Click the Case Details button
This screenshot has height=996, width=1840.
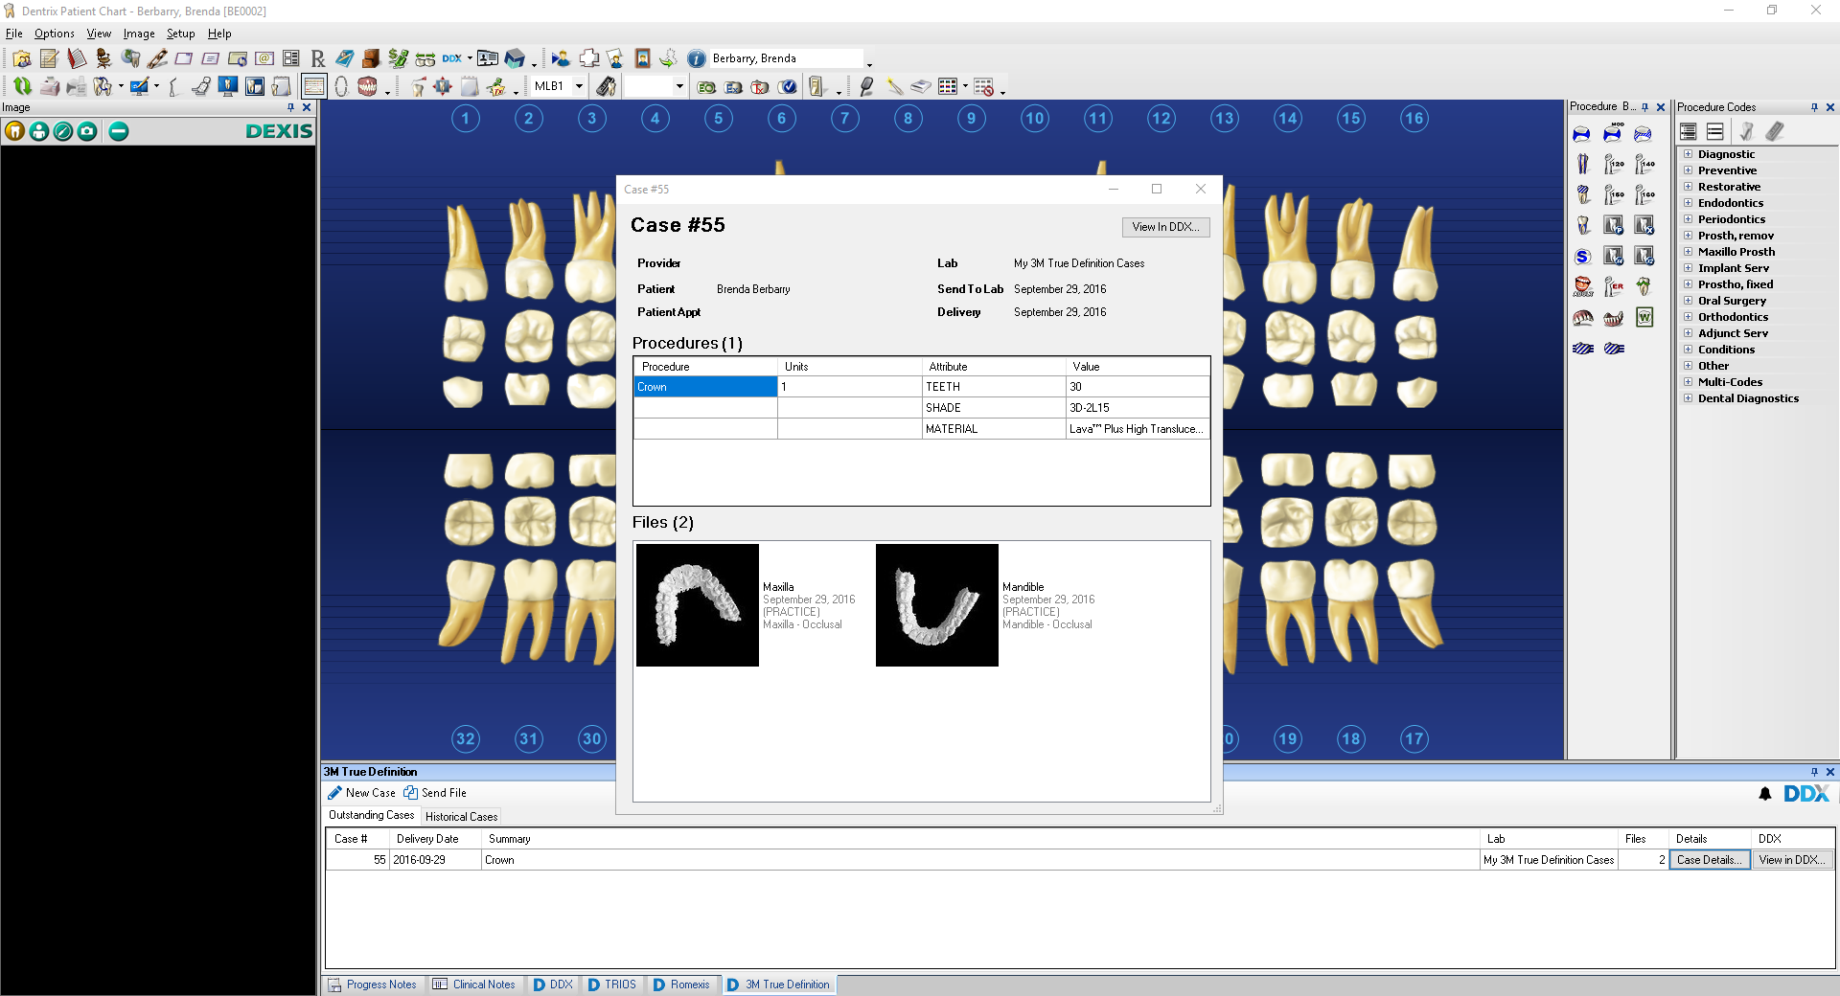point(1708,860)
